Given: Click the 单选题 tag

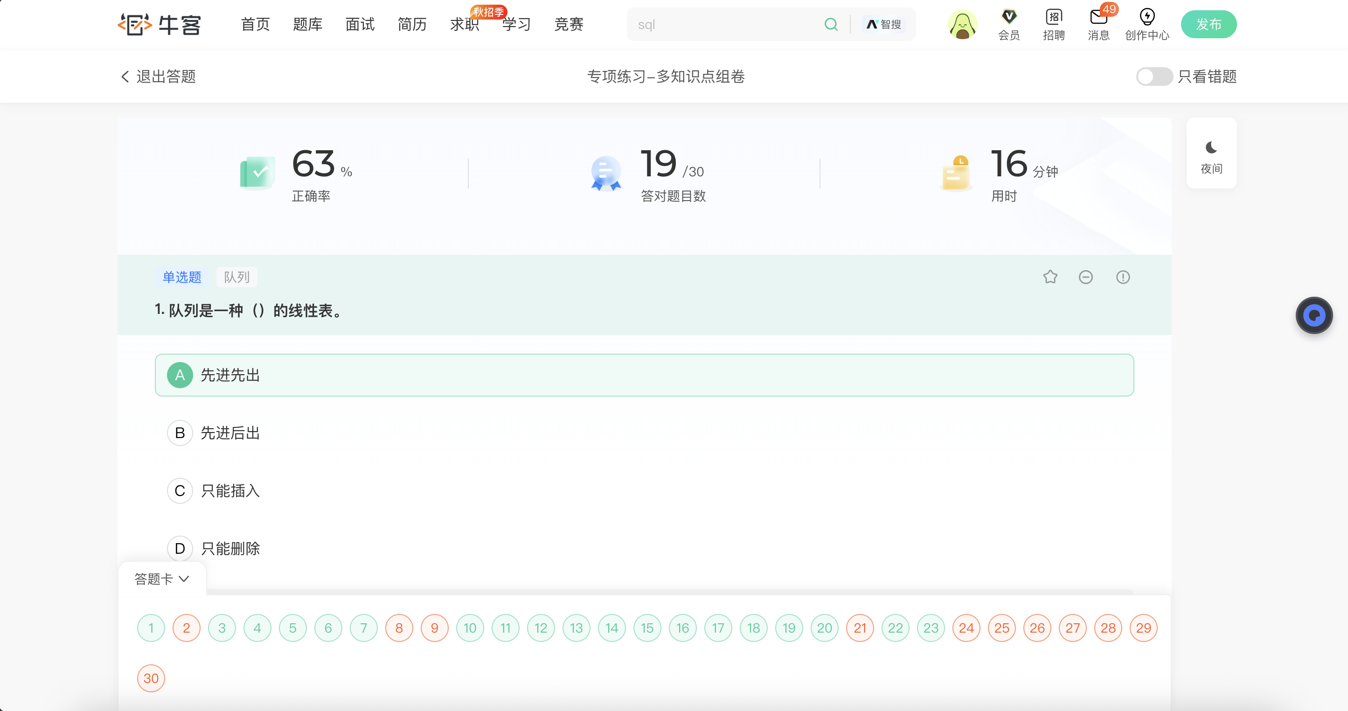Looking at the screenshot, I should pos(181,277).
